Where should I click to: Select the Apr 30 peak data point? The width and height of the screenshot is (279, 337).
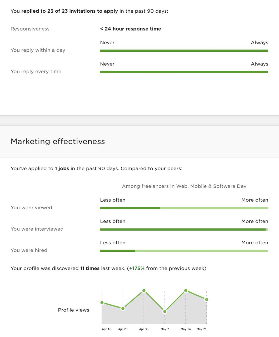point(144,291)
